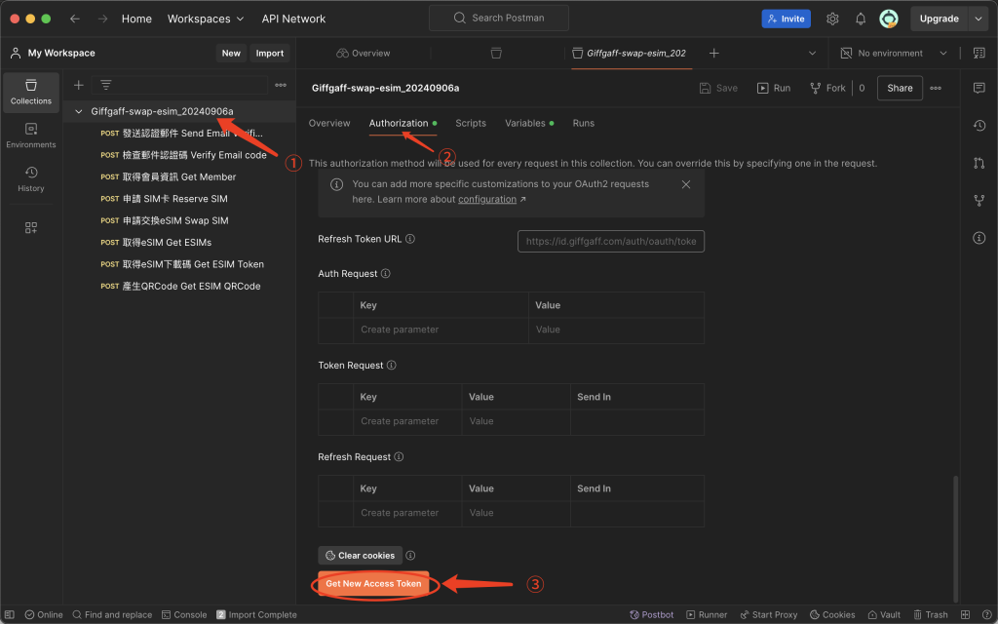Image resolution: width=998 pixels, height=624 pixels.
Task: Open the pull requests icon in the right sidebar
Action: point(979,163)
